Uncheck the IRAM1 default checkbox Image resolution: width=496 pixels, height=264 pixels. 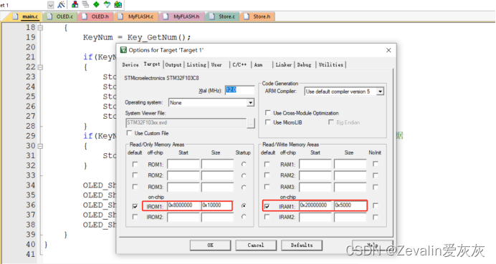(267, 206)
